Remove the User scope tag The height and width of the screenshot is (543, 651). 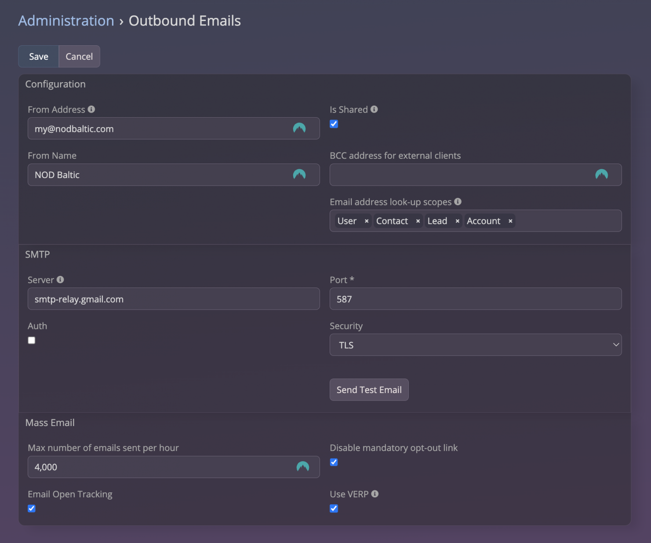(x=367, y=221)
